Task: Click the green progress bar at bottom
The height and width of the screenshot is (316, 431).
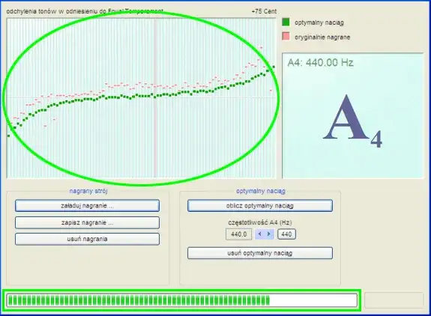Action: [x=181, y=300]
